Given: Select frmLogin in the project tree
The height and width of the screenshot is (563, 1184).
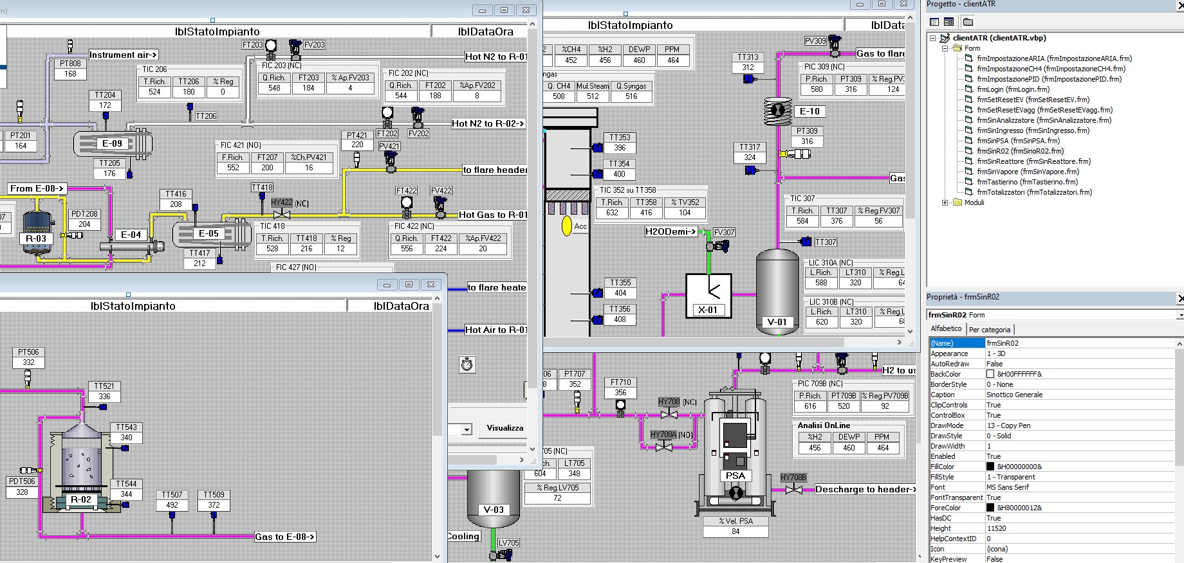Looking at the screenshot, I should pyautogui.click(x=1013, y=89).
